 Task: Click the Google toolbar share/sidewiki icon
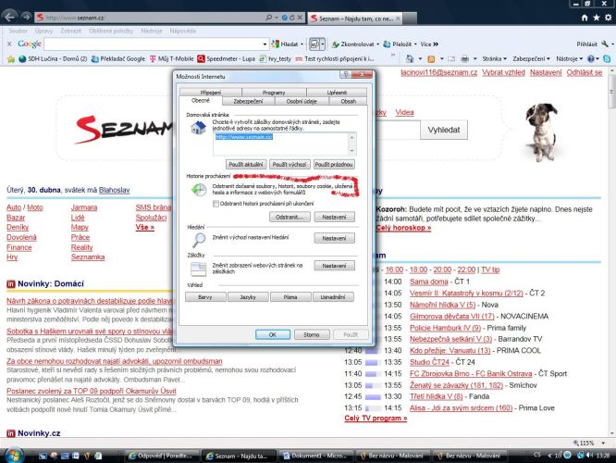click(x=315, y=44)
